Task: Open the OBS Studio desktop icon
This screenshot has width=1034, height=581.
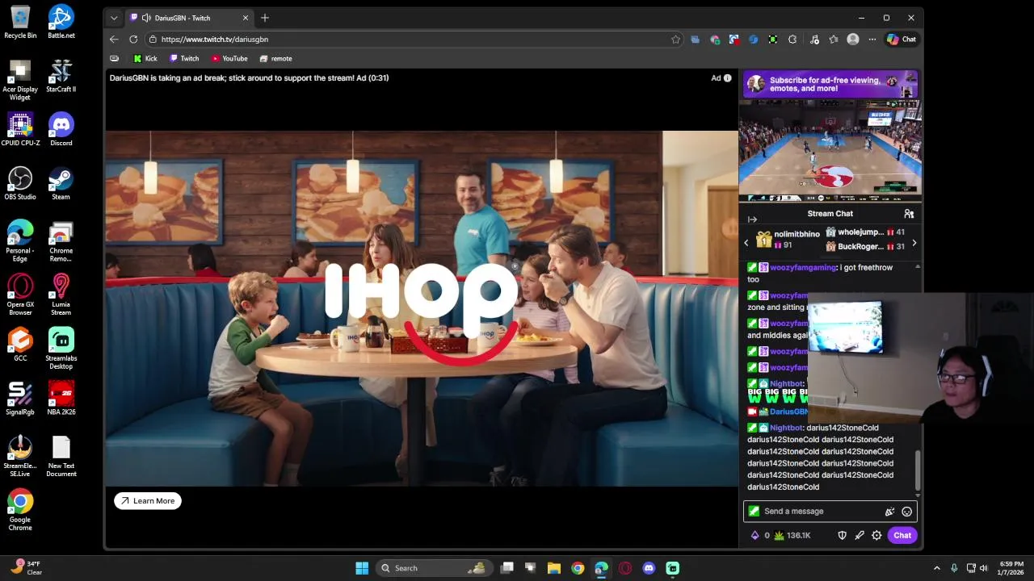Action: pos(20,183)
